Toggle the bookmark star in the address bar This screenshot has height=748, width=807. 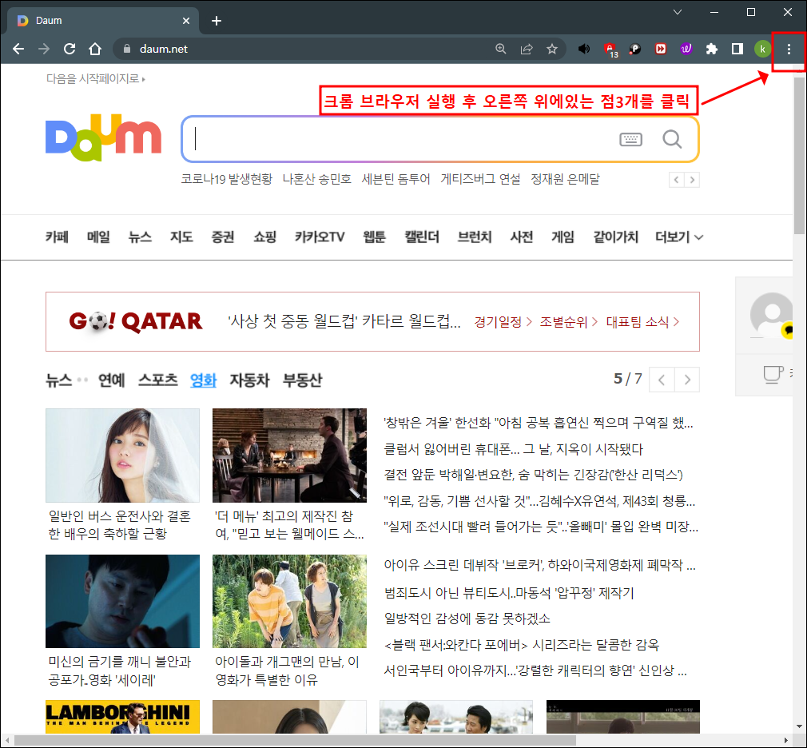tap(552, 49)
